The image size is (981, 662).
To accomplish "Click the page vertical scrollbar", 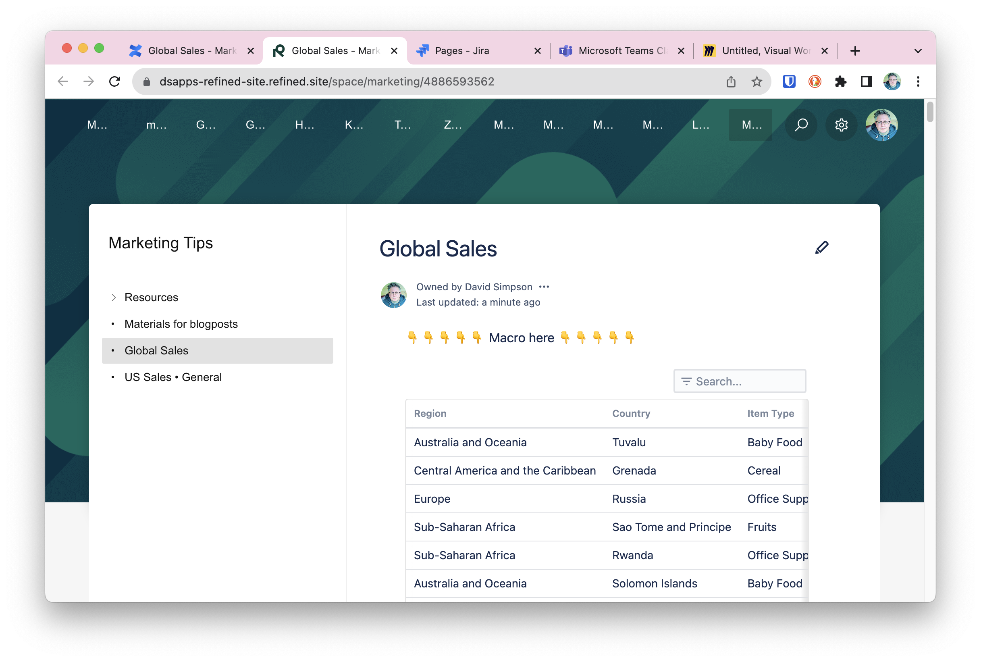I will click(x=930, y=112).
